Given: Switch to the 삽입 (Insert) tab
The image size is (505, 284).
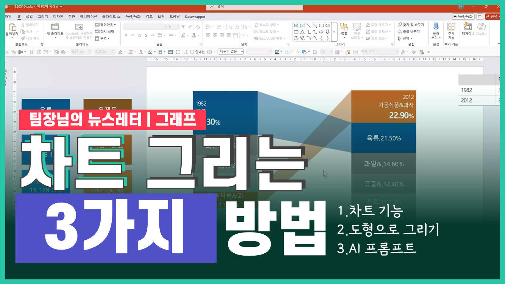Looking at the screenshot, I should 29,17.
